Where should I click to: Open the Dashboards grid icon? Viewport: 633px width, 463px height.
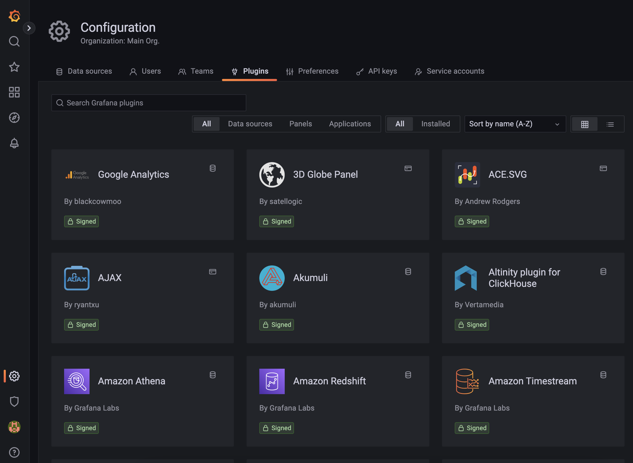click(14, 92)
